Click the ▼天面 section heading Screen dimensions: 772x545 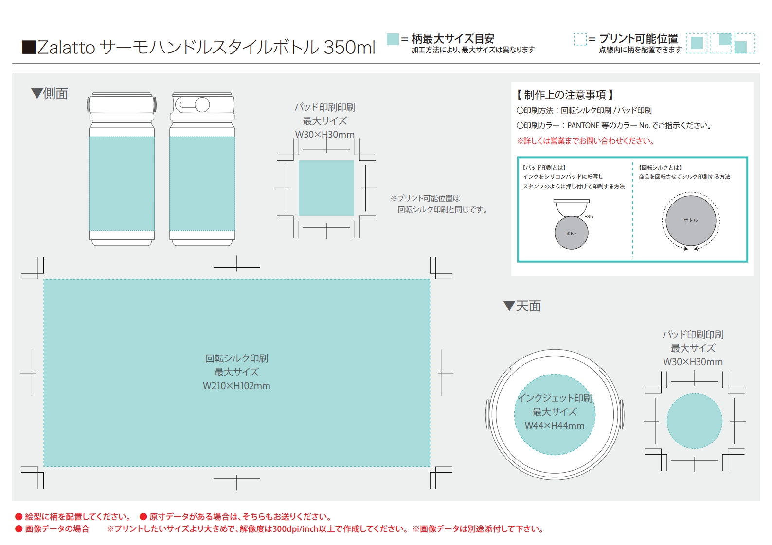click(522, 306)
